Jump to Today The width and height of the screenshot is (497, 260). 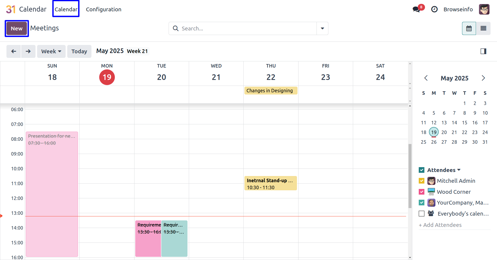coord(79,51)
